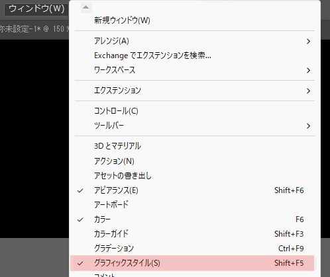Uncheck the カラー panel entry

pyautogui.click(x=195, y=219)
